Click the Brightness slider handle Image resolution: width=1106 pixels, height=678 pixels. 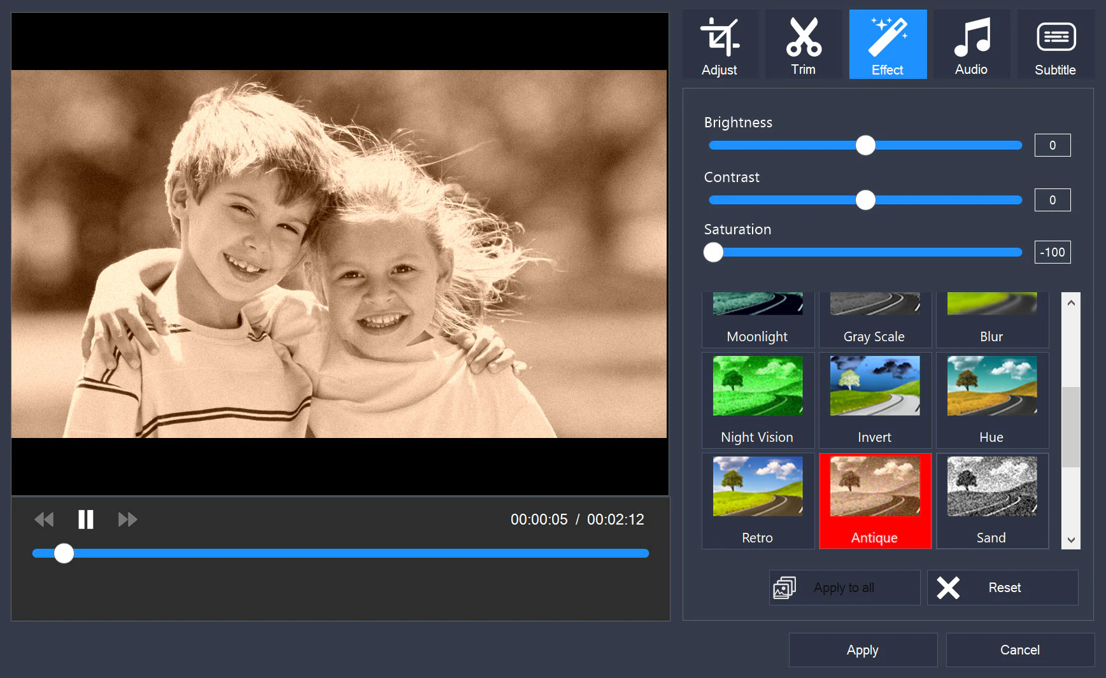[865, 145]
